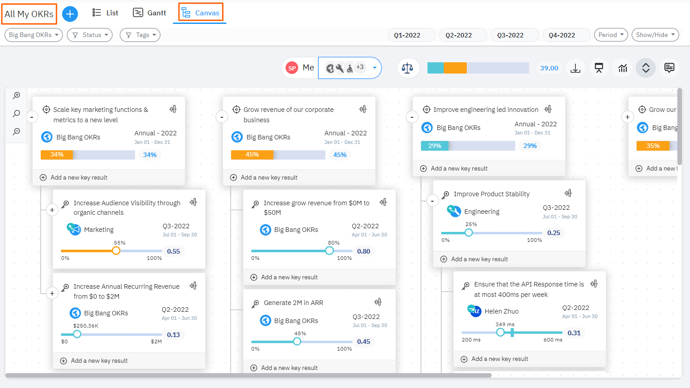Create a new OKR with the blue plus button
Viewport: 690px width, 388px height.
(70, 14)
